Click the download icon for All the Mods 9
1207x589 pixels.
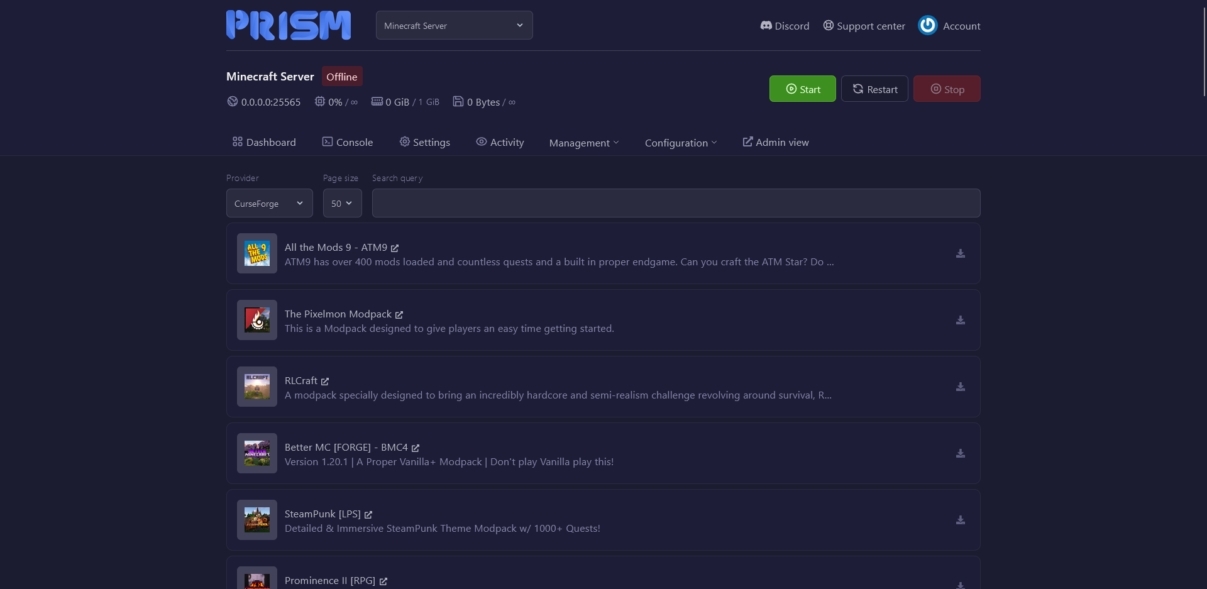(960, 253)
